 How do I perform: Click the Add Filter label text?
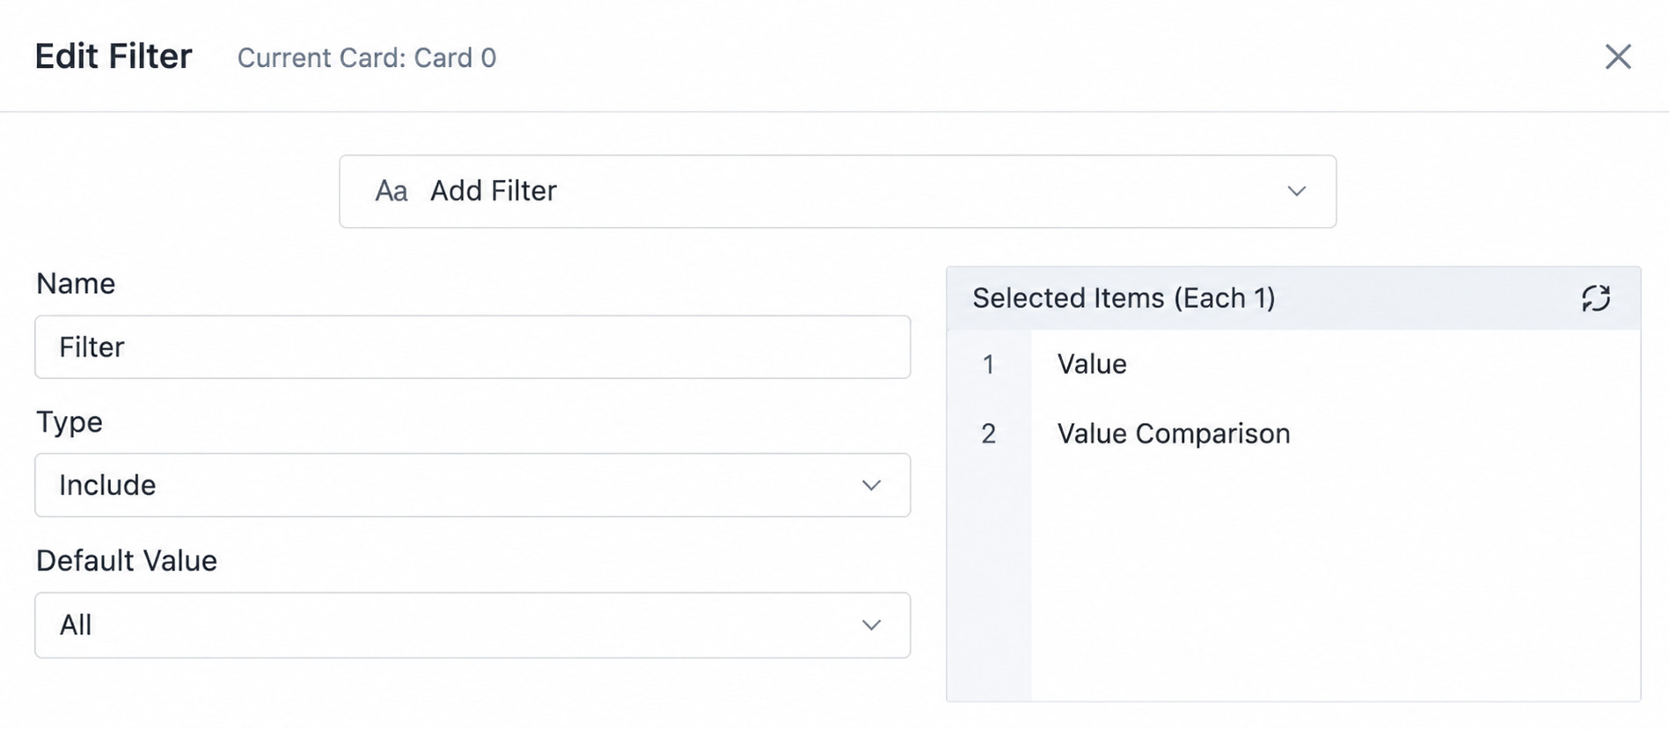[x=494, y=191]
